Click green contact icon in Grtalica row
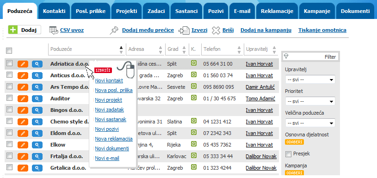 (x=194, y=167)
